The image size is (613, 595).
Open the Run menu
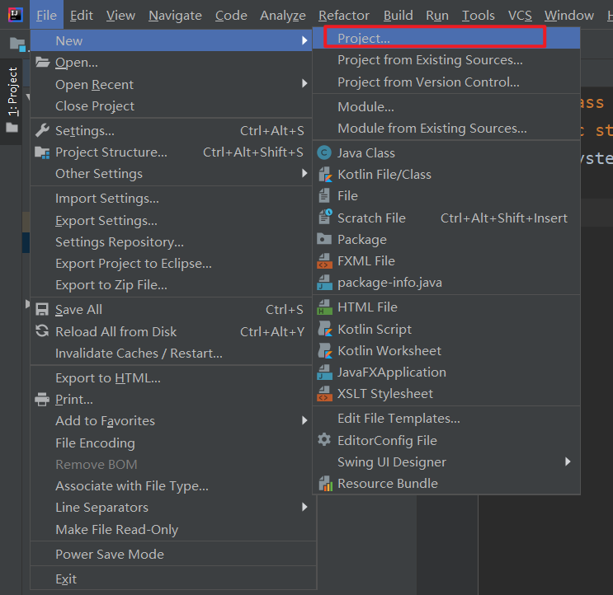pos(437,15)
